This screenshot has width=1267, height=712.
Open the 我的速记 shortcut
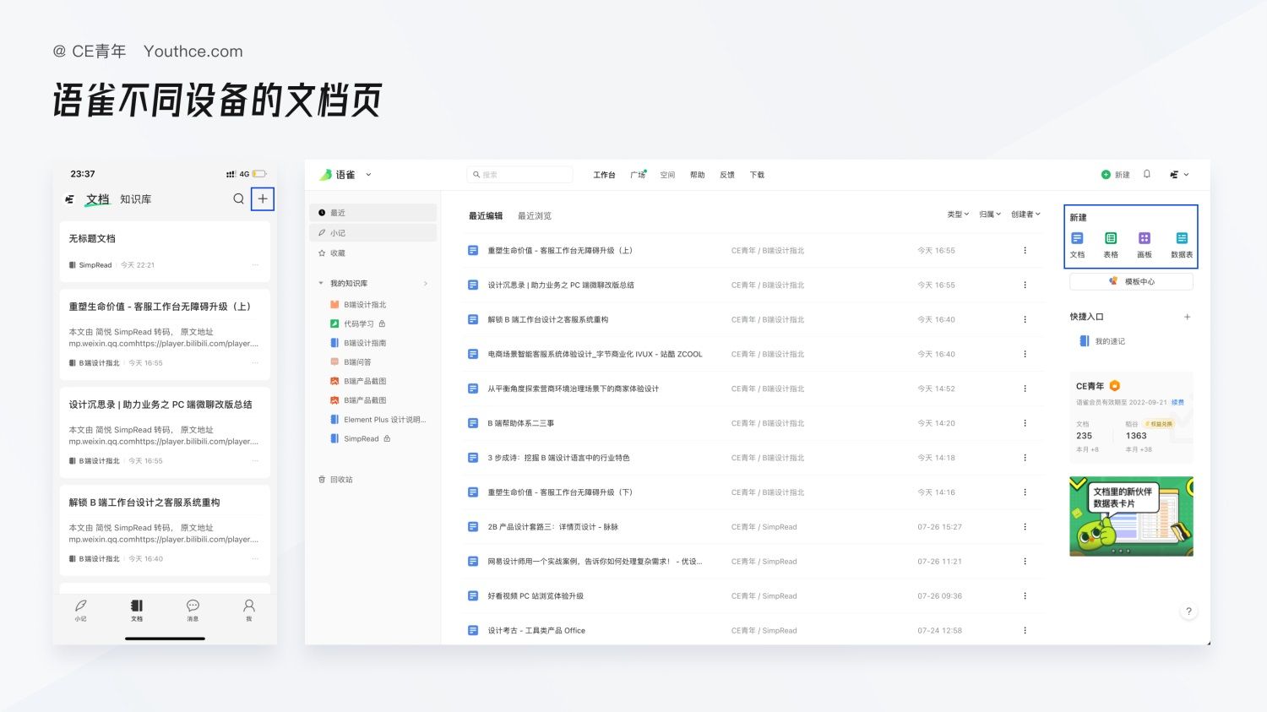pos(1102,341)
